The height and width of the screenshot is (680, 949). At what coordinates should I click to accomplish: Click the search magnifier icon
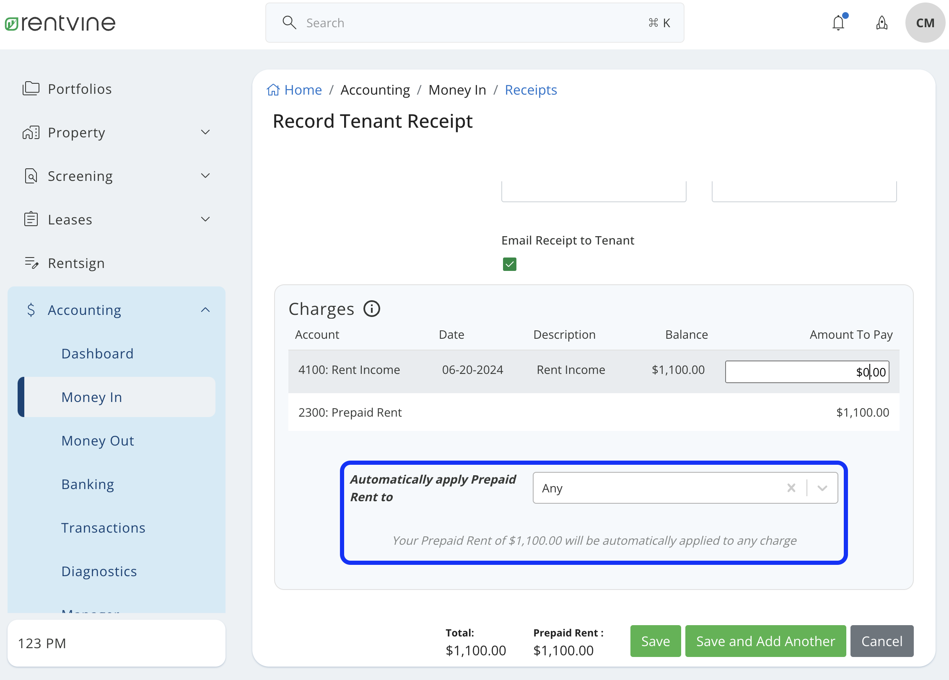[x=289, y=23]
